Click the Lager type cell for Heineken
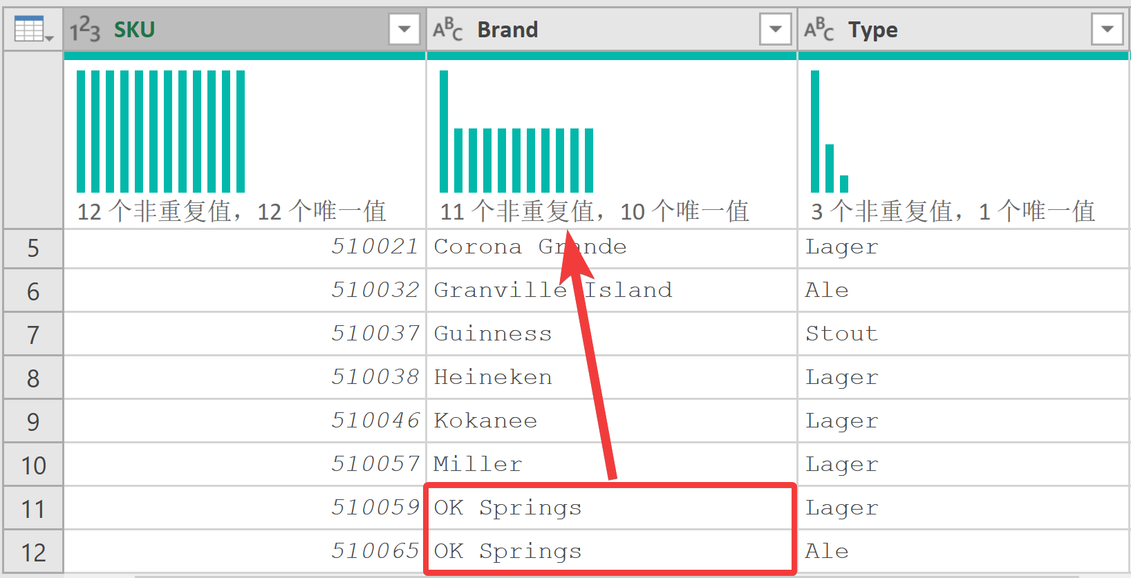 click(x=964, y=378)
